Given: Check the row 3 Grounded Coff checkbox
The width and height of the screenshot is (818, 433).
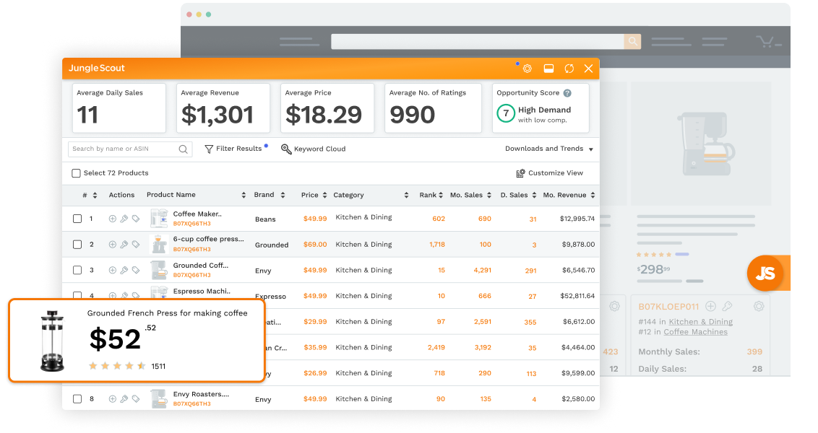Looking at the screenshot, I should click(77, 270).
